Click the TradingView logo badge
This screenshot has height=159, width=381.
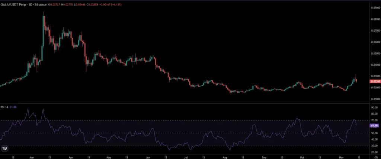pos(4,149)
